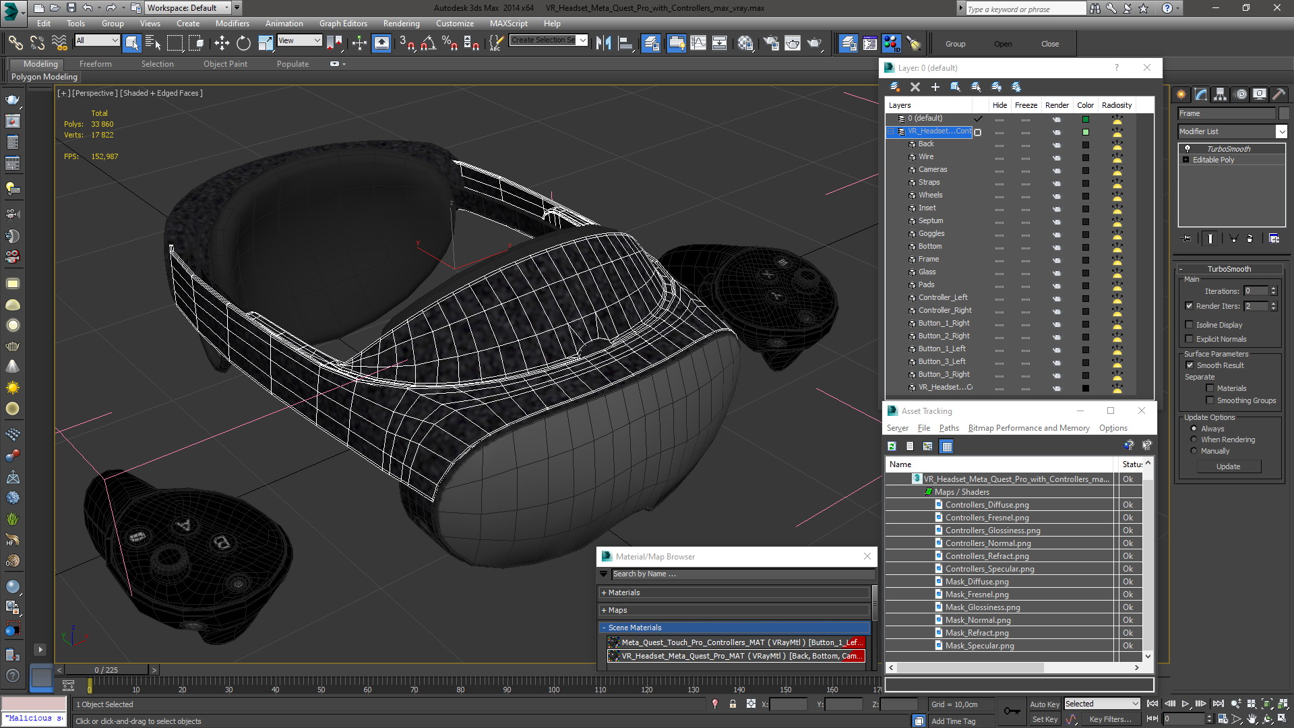Click the Mirror tool icon

[604, 43]
